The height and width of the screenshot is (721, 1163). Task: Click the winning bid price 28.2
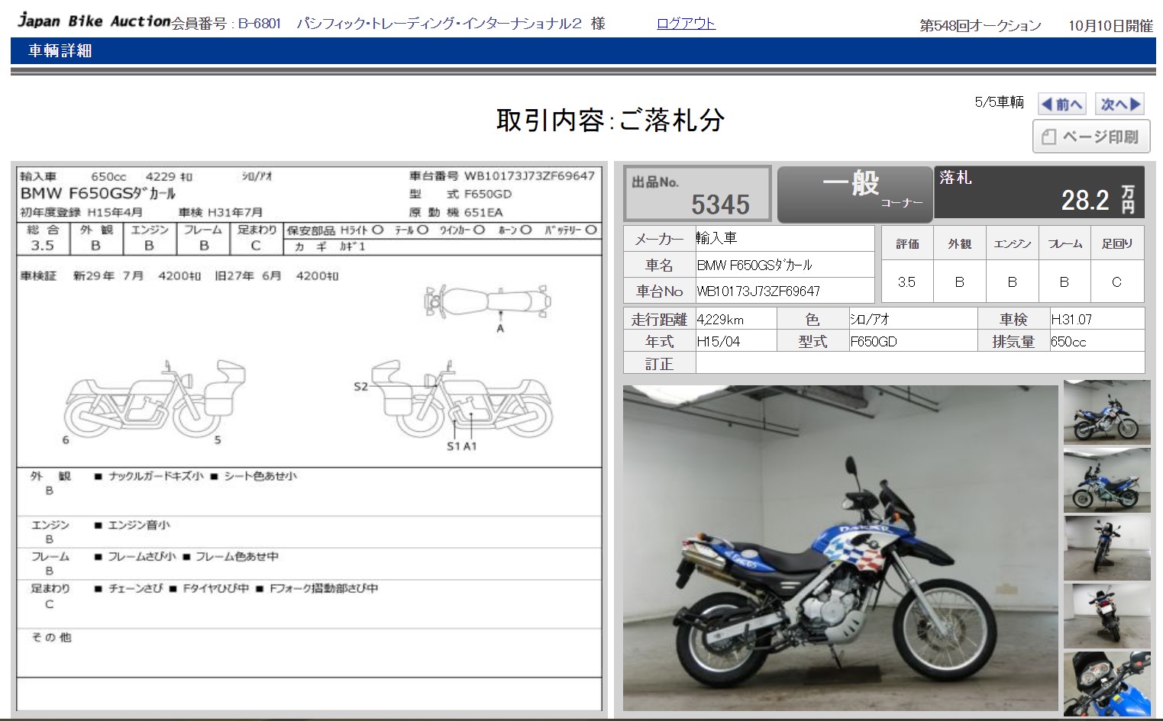tap(1085, 201)
